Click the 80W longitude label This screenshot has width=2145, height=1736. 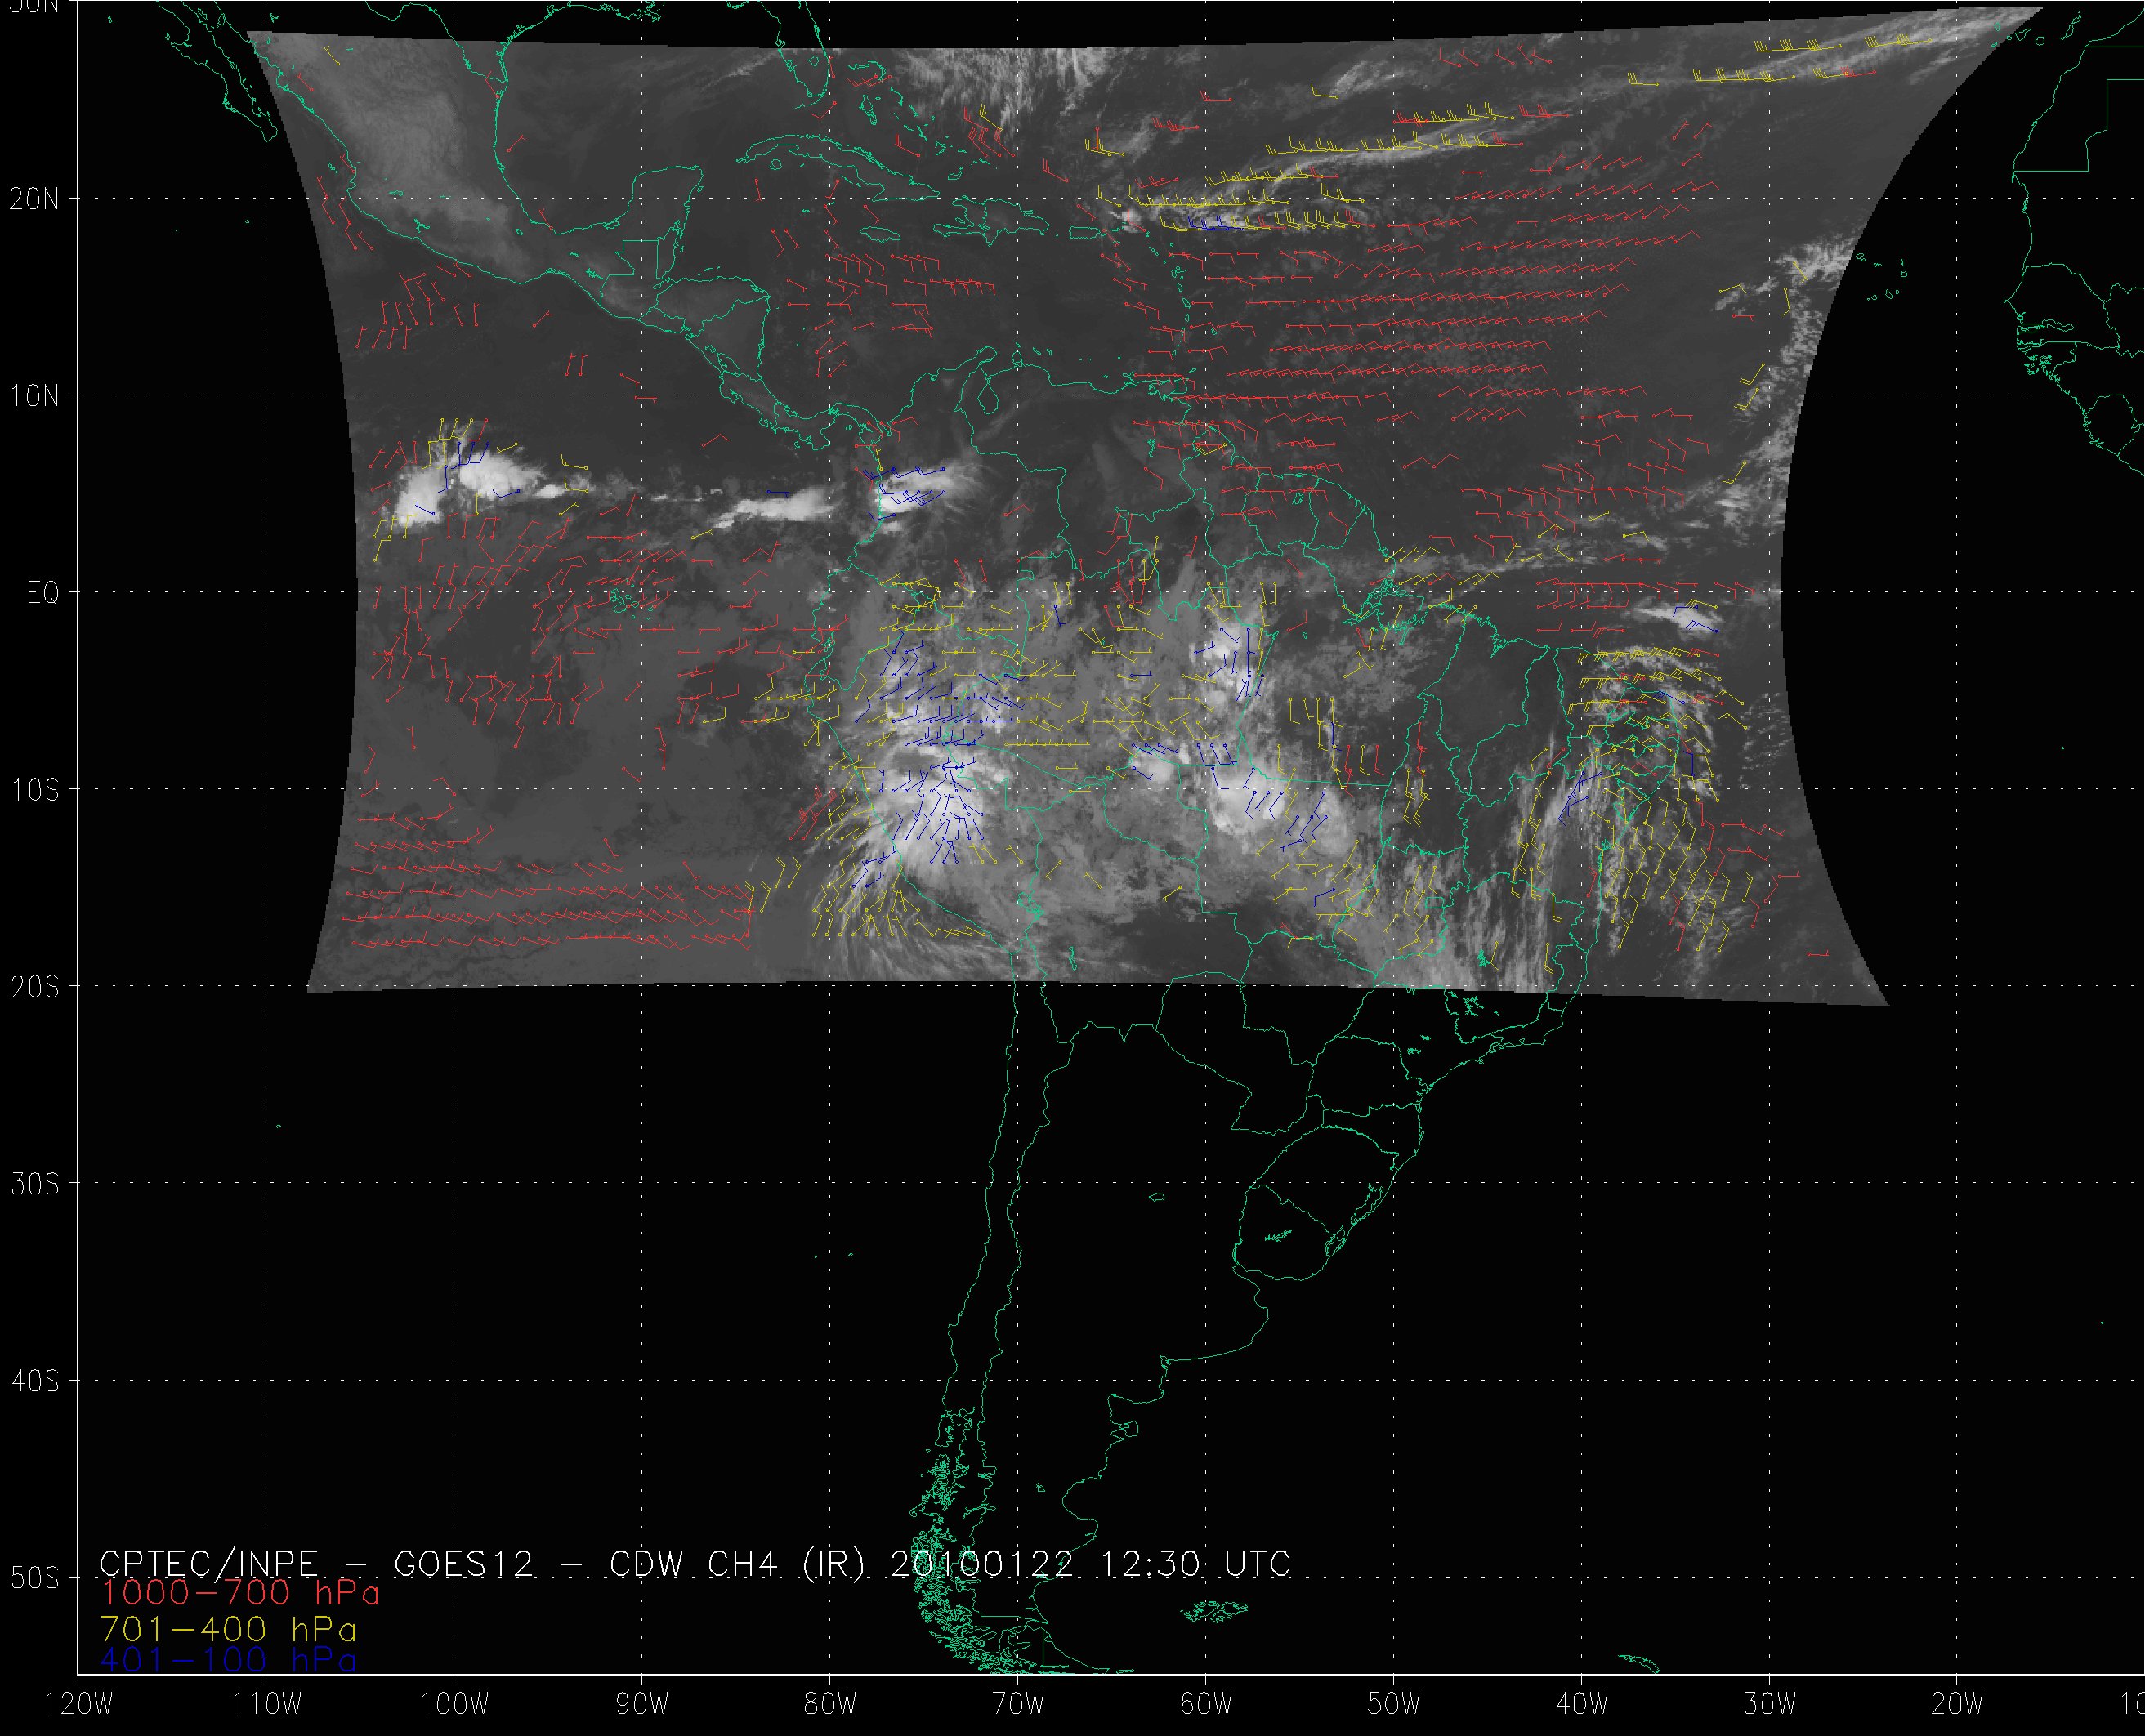tap(830, 1705)
